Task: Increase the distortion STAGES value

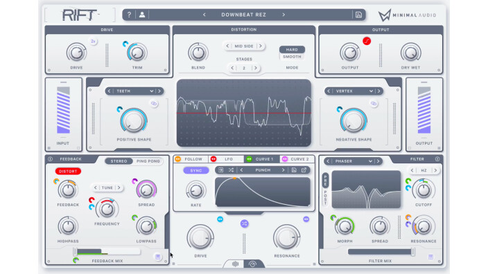Action: [x=256, y=68]
